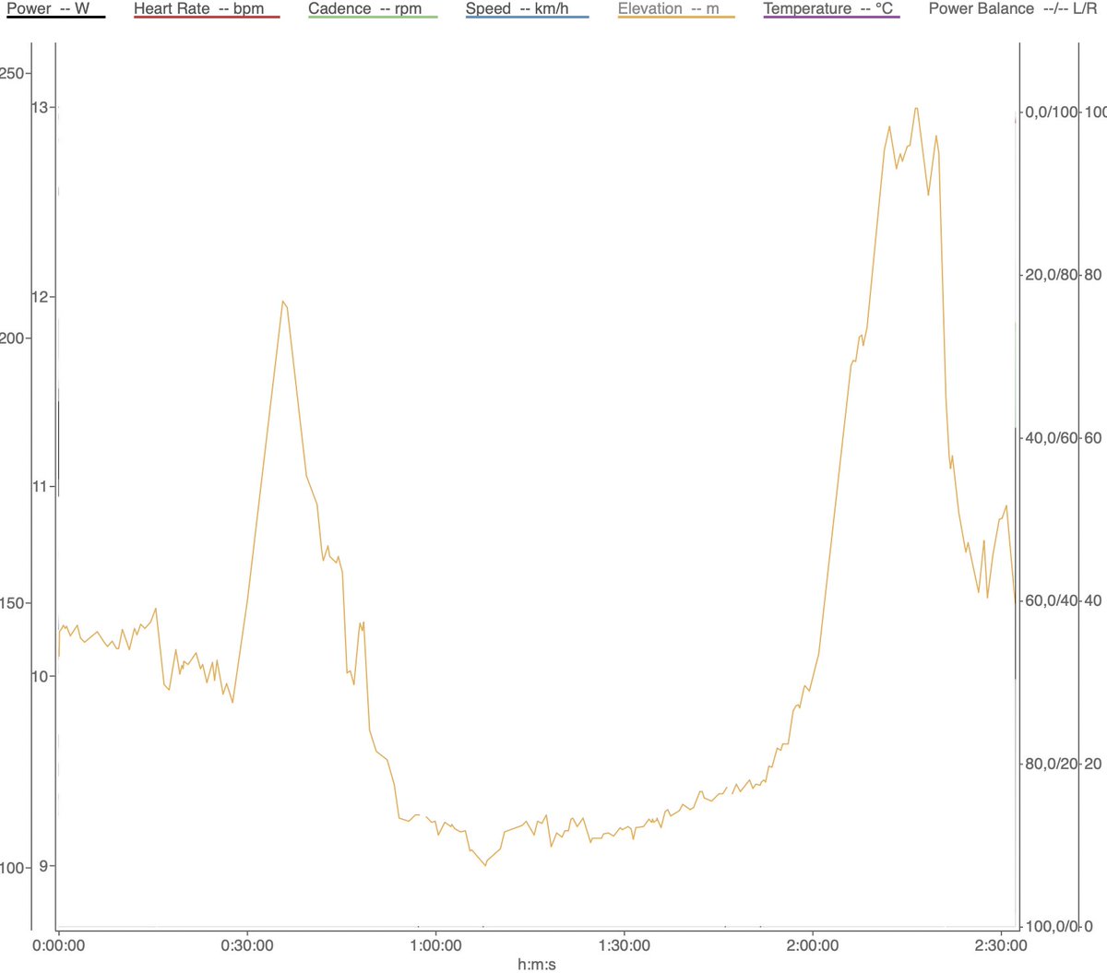Click the orange Elevation color line
Viewport: 1107px width, 973px height.
tap(676, 18)
